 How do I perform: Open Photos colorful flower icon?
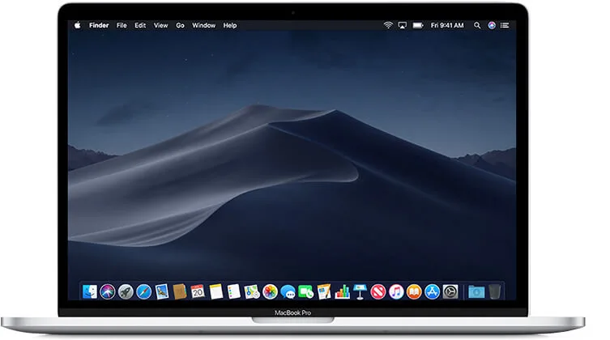pos(270,291)
